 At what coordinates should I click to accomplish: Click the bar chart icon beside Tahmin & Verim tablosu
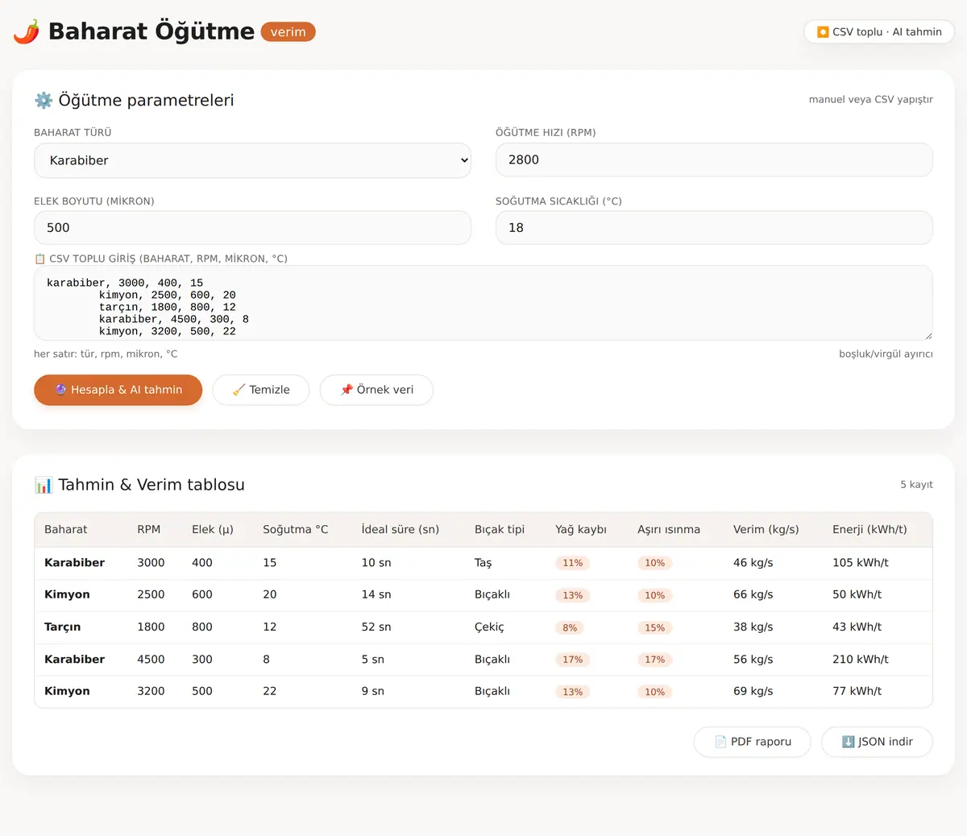(x=44, y=485)
